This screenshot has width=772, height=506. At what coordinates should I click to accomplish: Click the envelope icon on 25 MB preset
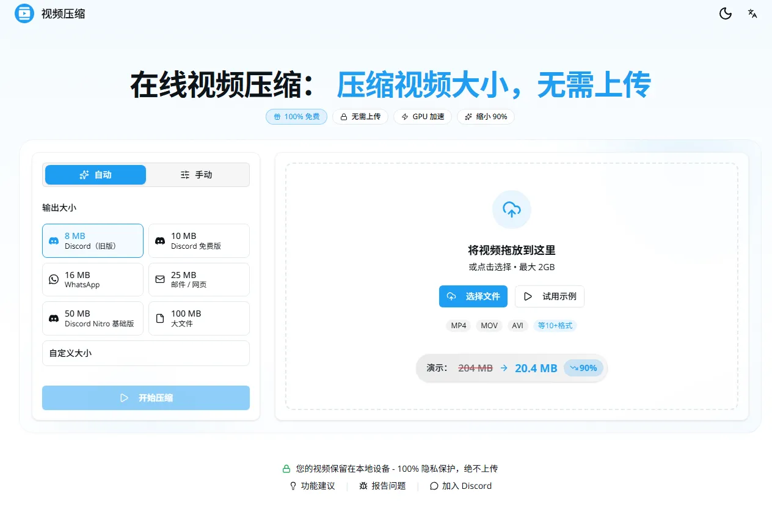159,279
